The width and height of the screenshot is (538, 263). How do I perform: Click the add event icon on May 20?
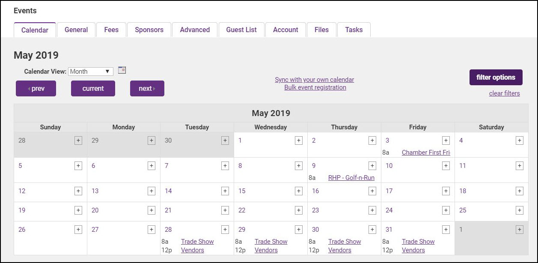tap(152, 210)
